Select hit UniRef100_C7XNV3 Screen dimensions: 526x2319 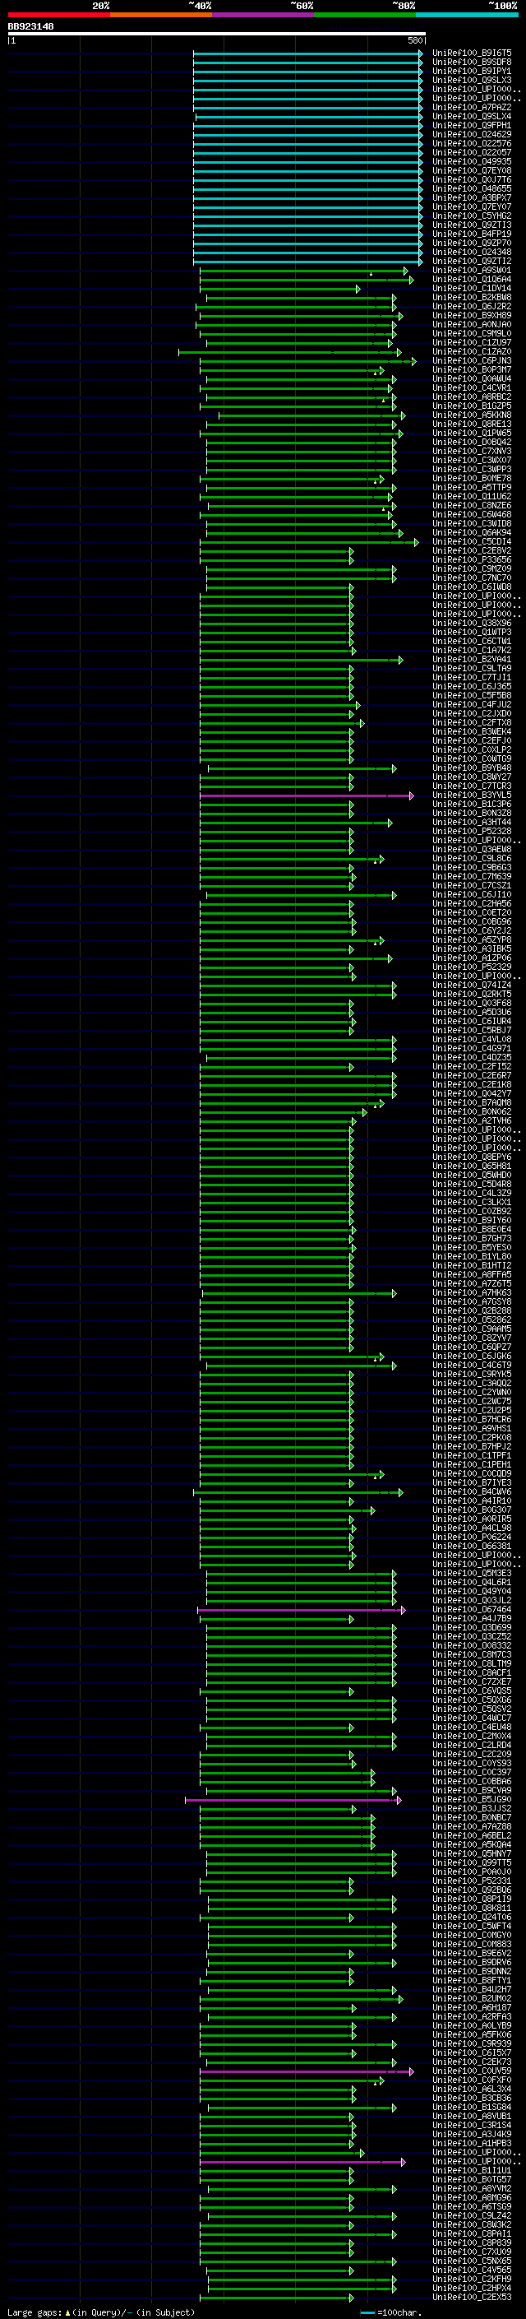tap(472, 452)
